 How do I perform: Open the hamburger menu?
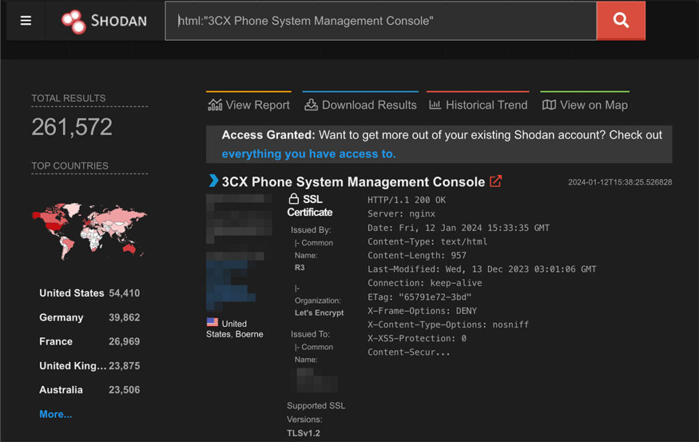[x=26, y=20]
